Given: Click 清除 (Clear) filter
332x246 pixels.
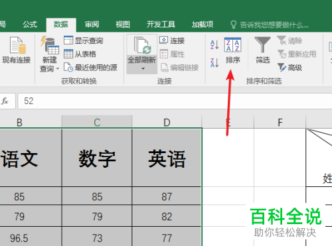Looking at the screenshot, I should point(290,40).
